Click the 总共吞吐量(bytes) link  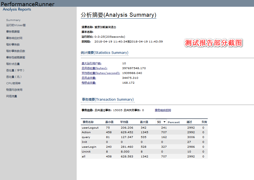click(94, 68)
